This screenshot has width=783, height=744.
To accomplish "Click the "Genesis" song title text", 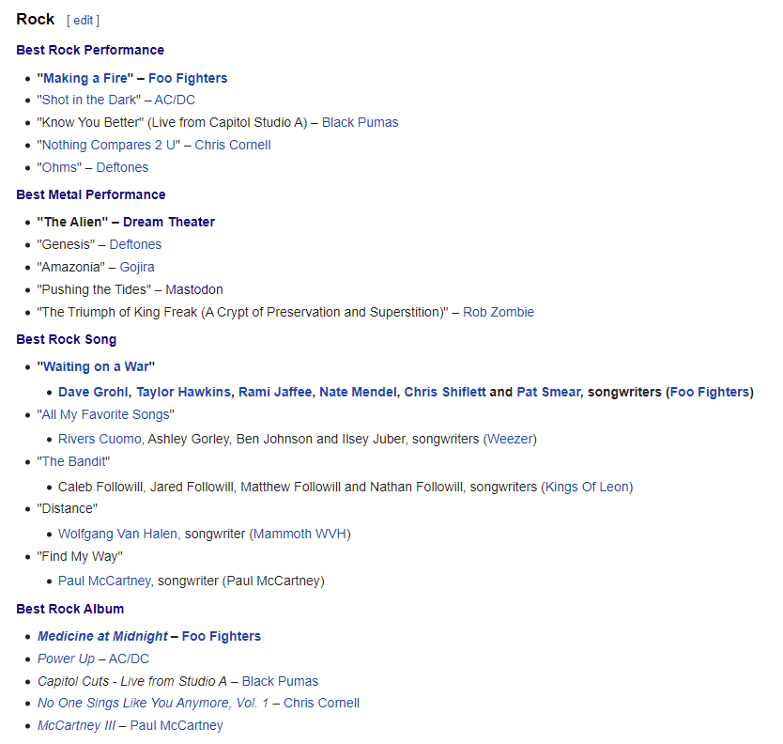I will click(x=66, y=244).
